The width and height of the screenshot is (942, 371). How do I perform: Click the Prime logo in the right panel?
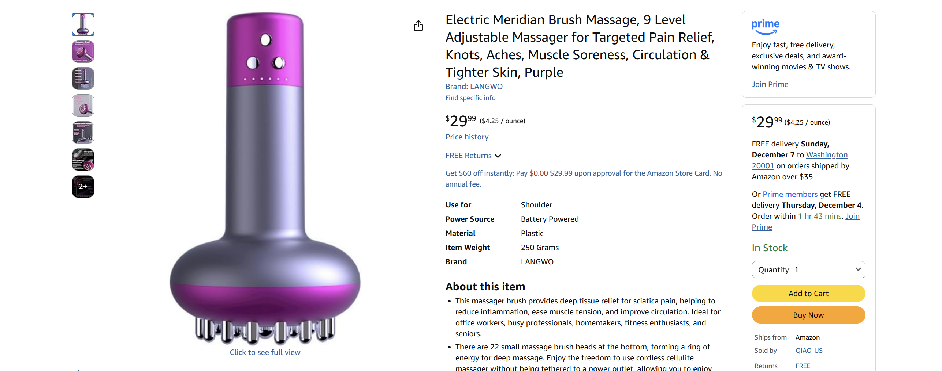coord(766,26)
